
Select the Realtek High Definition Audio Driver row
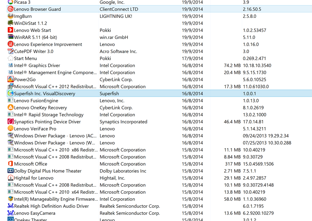coord(51,206)
